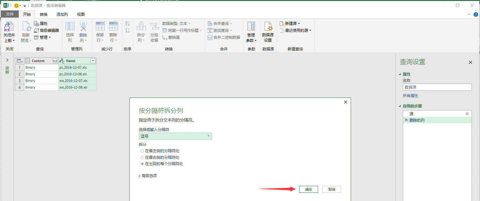Viewport: 480px width, 201px height.
Task: Click the Split Column (拆分列) icon
Action: (141, 27)
